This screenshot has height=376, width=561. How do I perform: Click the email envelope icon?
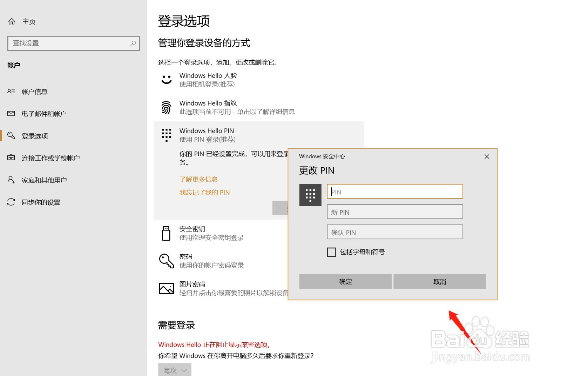point(11,113)
